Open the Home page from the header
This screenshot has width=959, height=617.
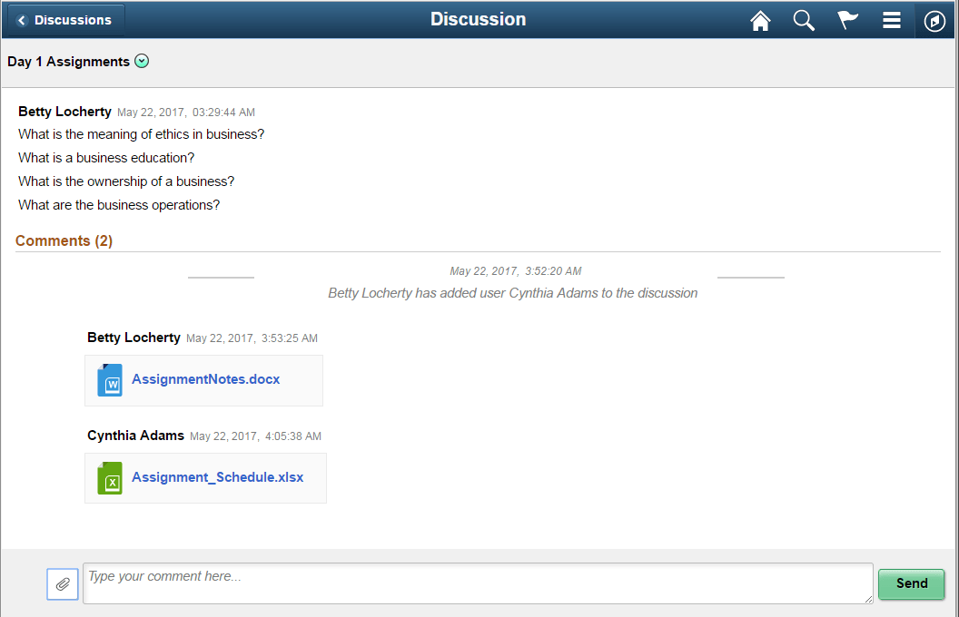tap(761, 19)
